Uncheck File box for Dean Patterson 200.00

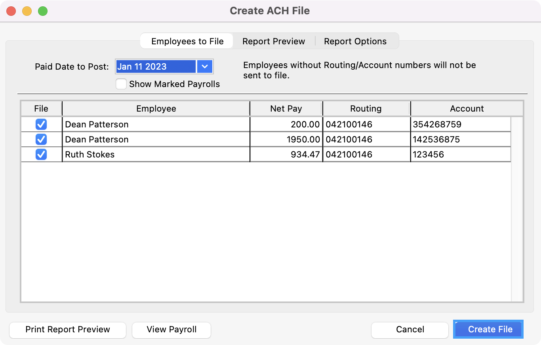(x=41, y=124)
